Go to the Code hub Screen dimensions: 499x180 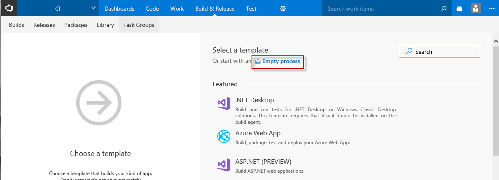coord(152,8)
